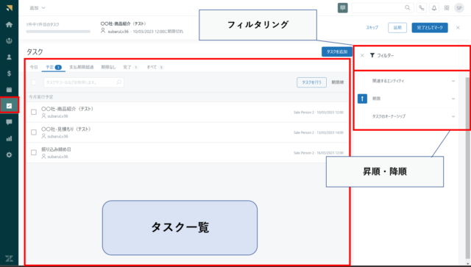471x267 pixels.
Task: Open the SP user avatar menu
Action: click(x=459, y=8)
